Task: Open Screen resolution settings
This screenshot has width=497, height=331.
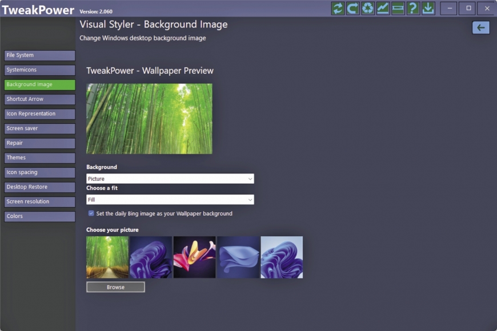Action: coord(39,202)
